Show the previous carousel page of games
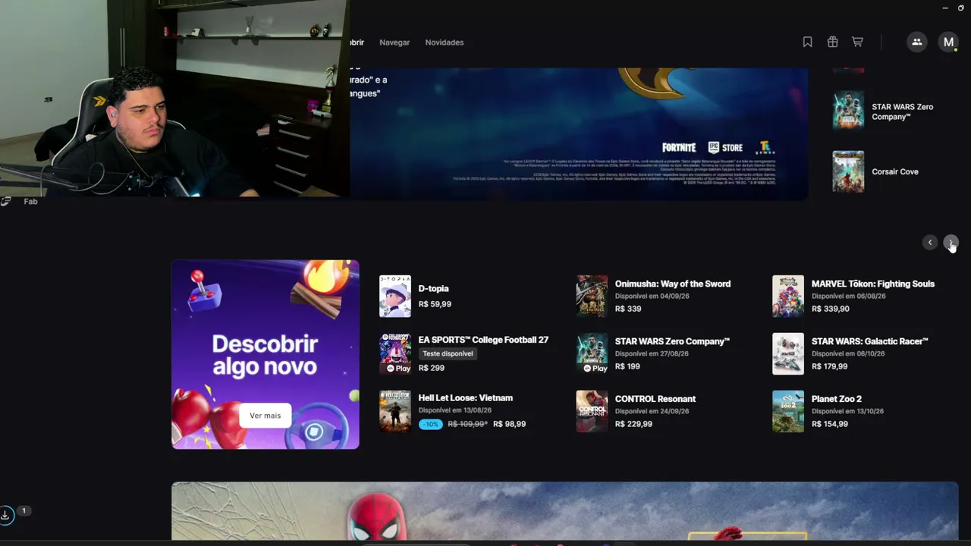 tap(930, 243)
